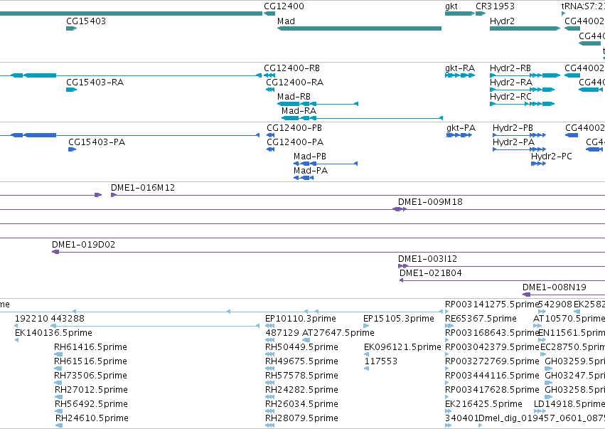Click the CG12400-RA transcript label
The height and width of the screenshot is (429, 605).
point(295,83)
